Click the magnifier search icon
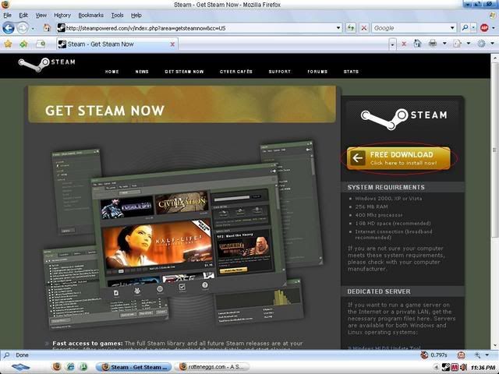The image size is (499, 374). point(463,28)
